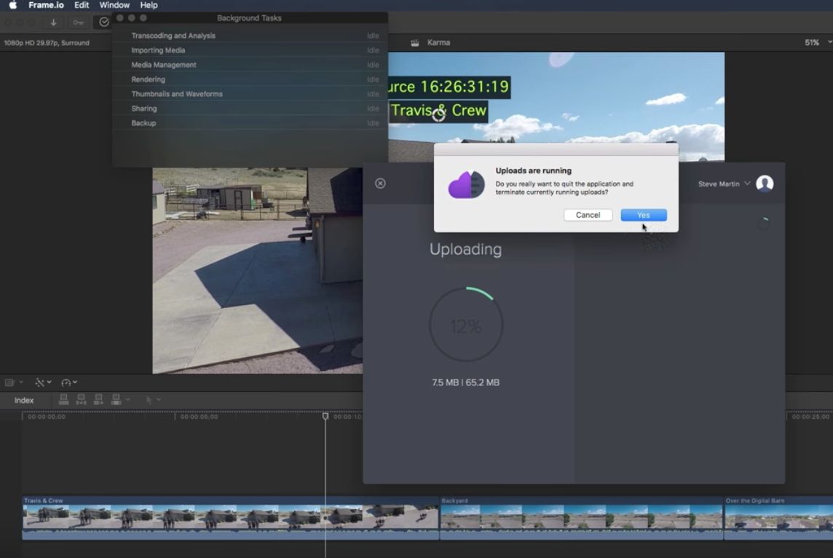Open Steve Martin account dropdown

point(724,184)
